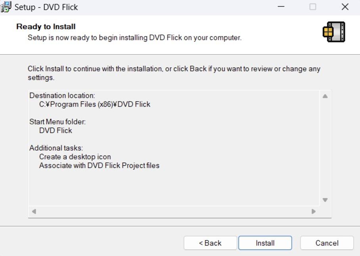Click the scroll left arrow below summary
This screenshot has height=256, width=360.
34,211
